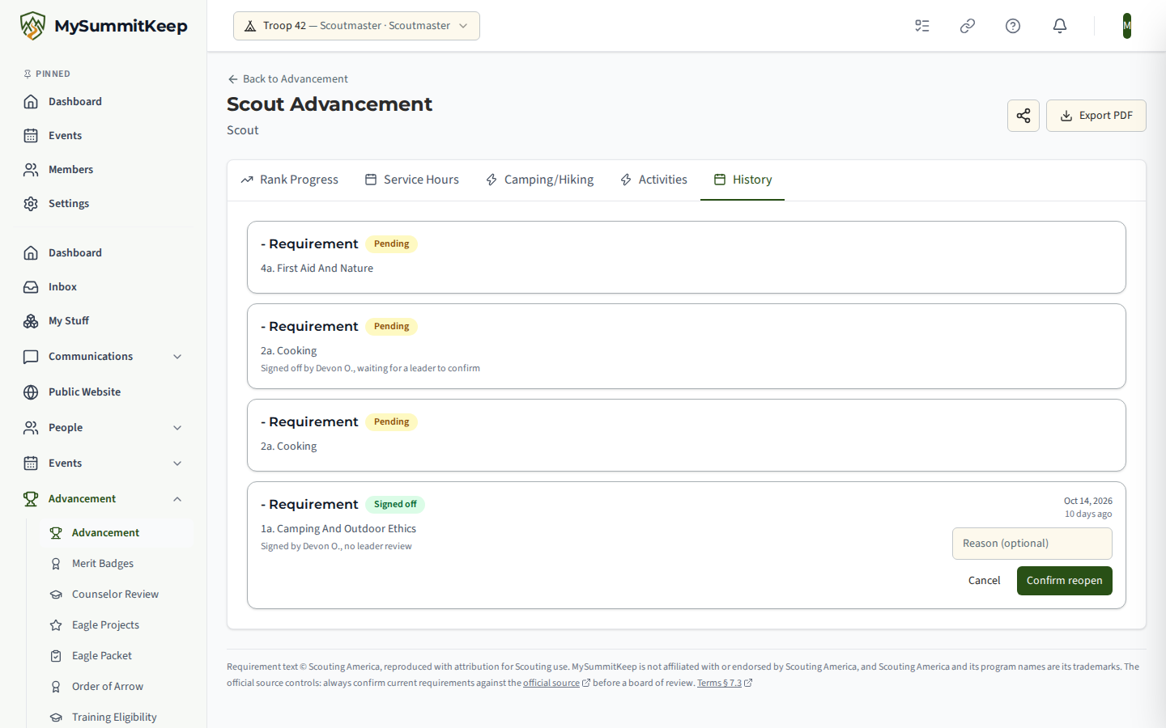Click the 'Signed off' status badge
Image resolution: width=1166 pixels, height=728 pixels.
coord(395,505)
